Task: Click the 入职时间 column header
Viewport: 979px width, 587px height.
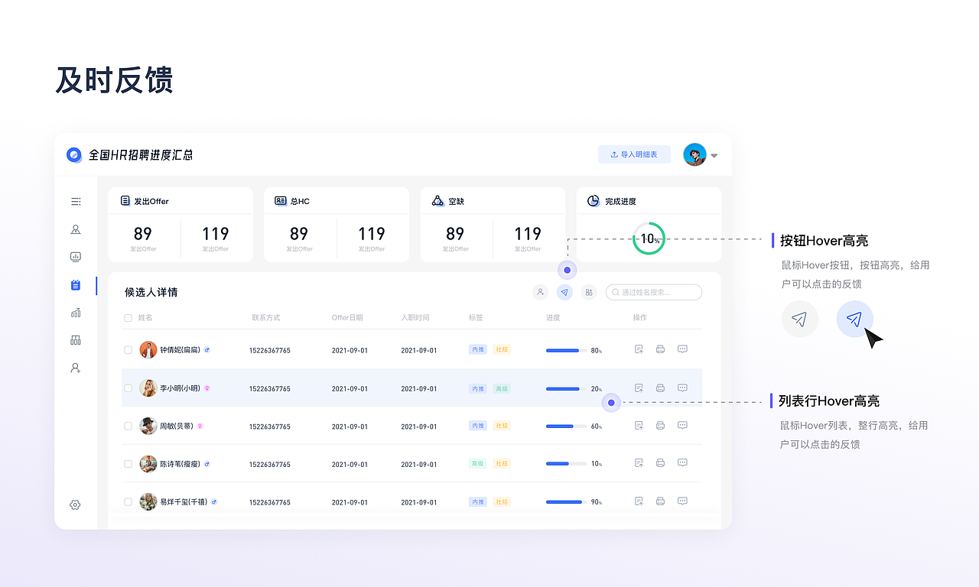Action: [x=415, y=318]
